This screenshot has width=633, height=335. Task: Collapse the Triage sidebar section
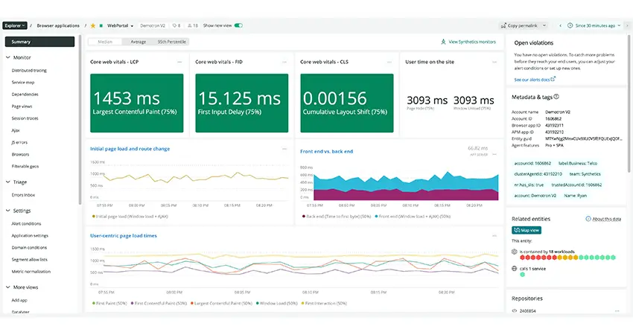tap(8, 182)
